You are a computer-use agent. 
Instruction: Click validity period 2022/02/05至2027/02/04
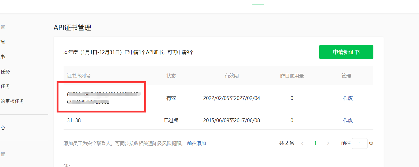click(x=231, y=98)
